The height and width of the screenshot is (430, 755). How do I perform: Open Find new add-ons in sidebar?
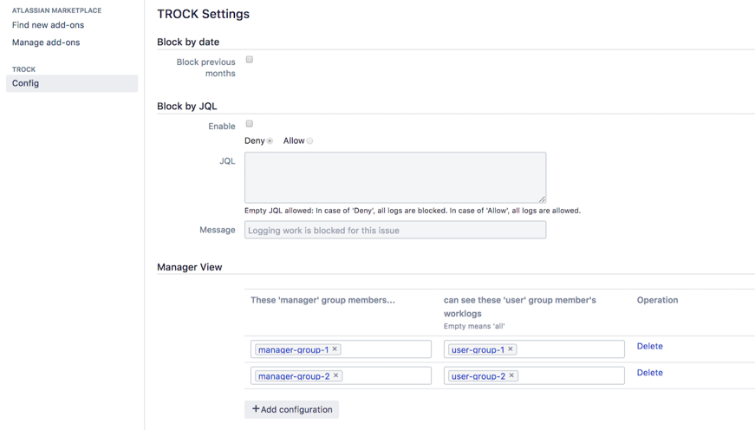pyautogui.click(x=48, y=25)
